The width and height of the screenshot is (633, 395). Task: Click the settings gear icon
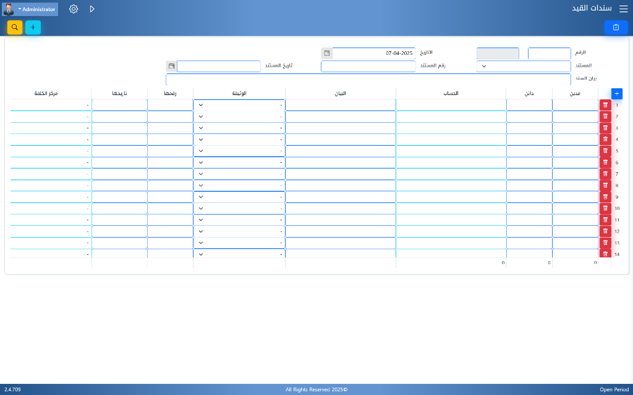[74, 9]
